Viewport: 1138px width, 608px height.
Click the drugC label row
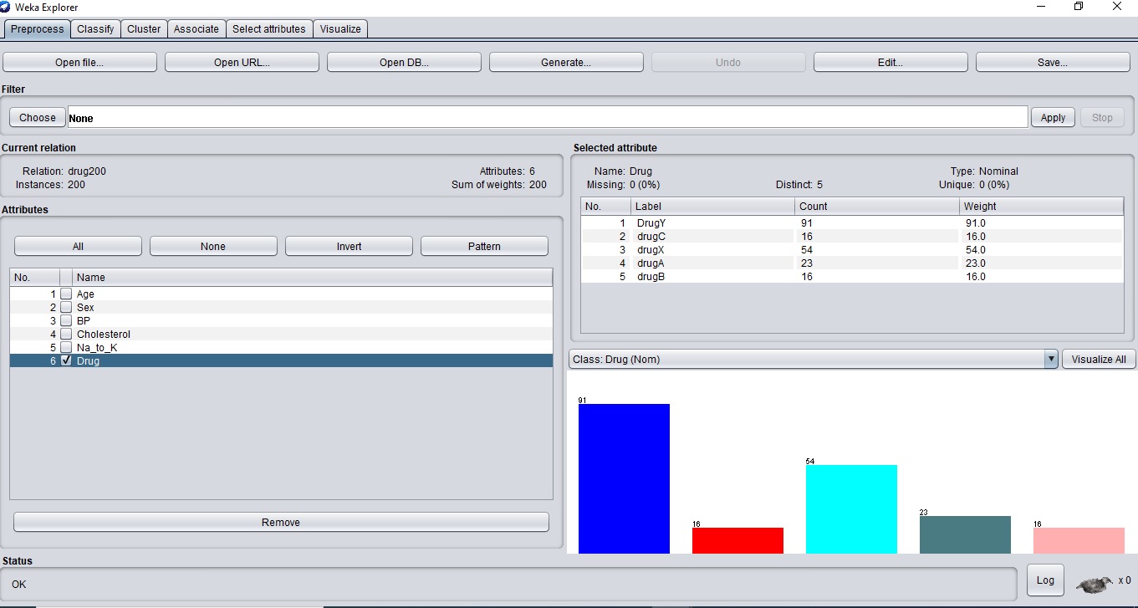852,237
